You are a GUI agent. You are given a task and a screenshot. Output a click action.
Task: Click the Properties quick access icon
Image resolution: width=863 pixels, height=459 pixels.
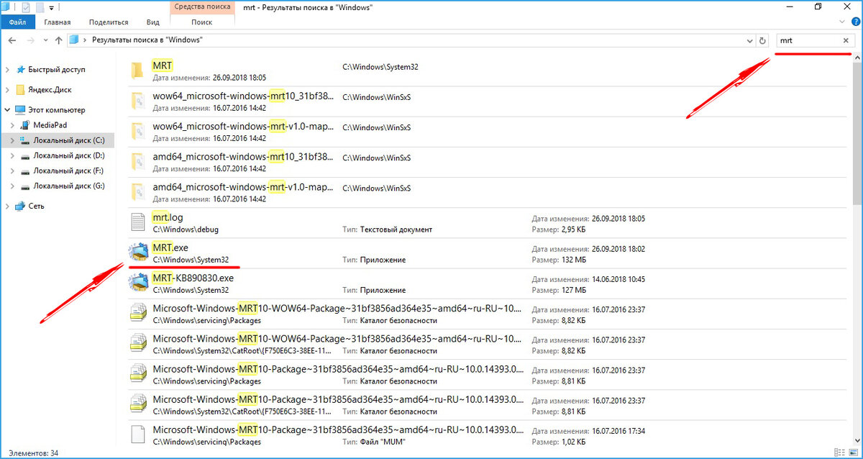(26, 7)
